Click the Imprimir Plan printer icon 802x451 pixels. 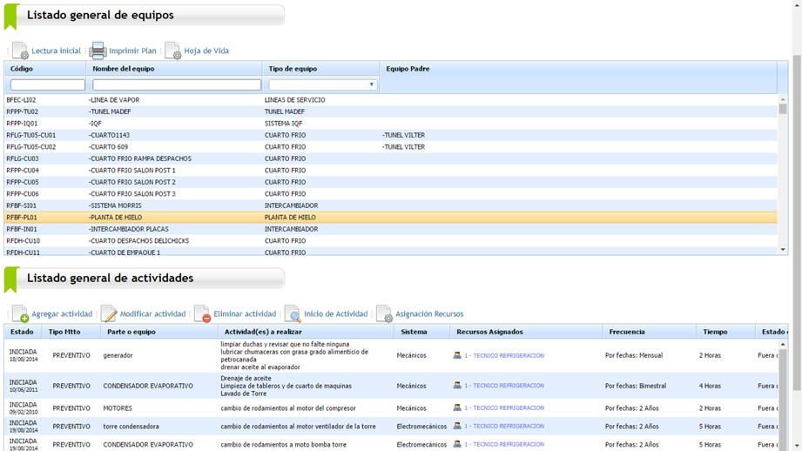pyautogui.click(x=98, y=50)
